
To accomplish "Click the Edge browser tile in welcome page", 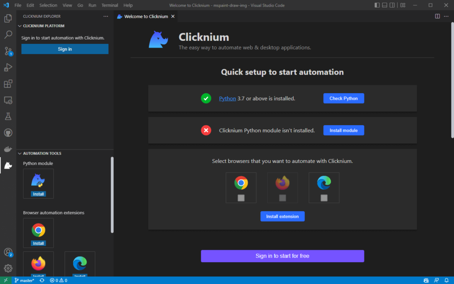I will tap(324, 188).
